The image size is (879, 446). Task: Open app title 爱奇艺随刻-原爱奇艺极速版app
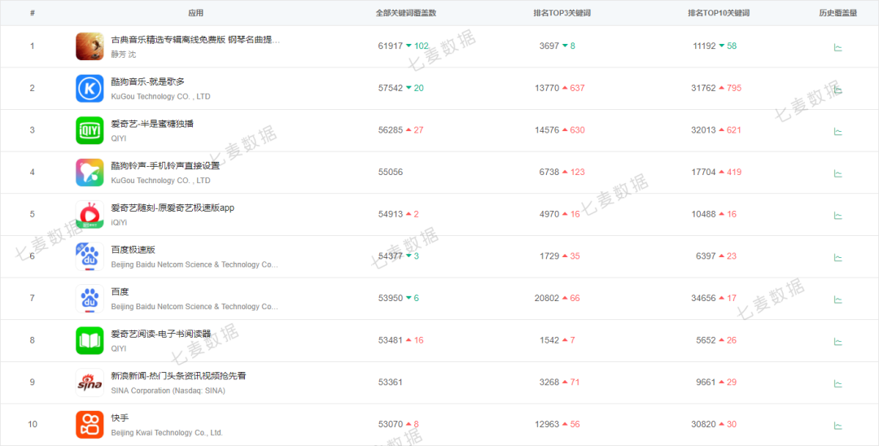173,208
